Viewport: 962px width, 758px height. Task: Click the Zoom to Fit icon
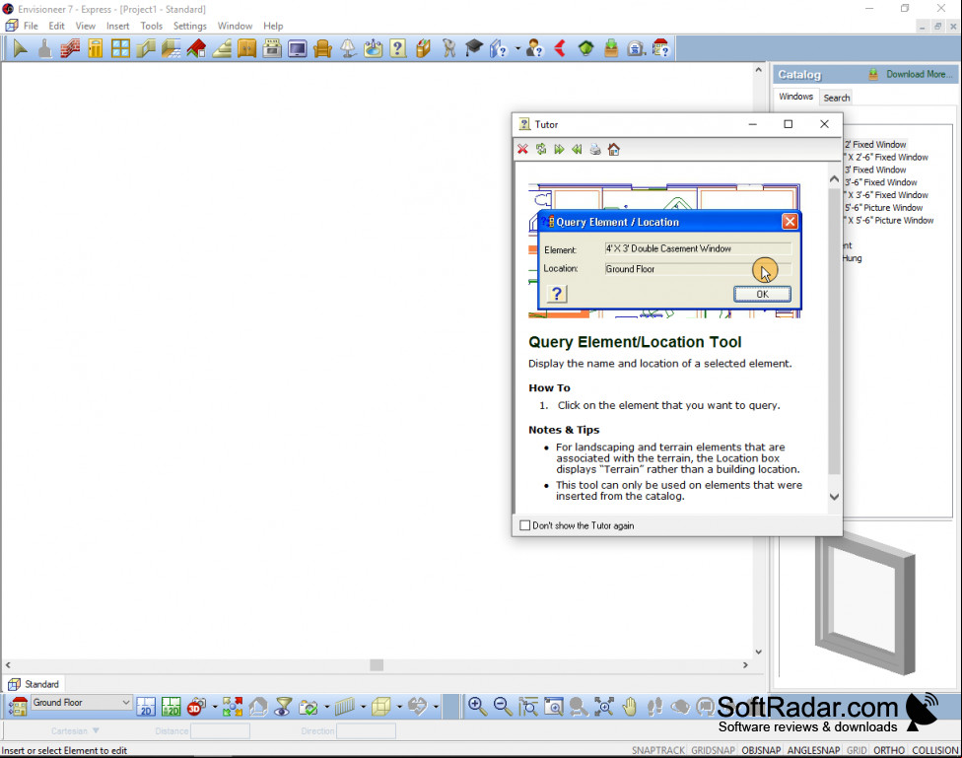click(603, 707)
